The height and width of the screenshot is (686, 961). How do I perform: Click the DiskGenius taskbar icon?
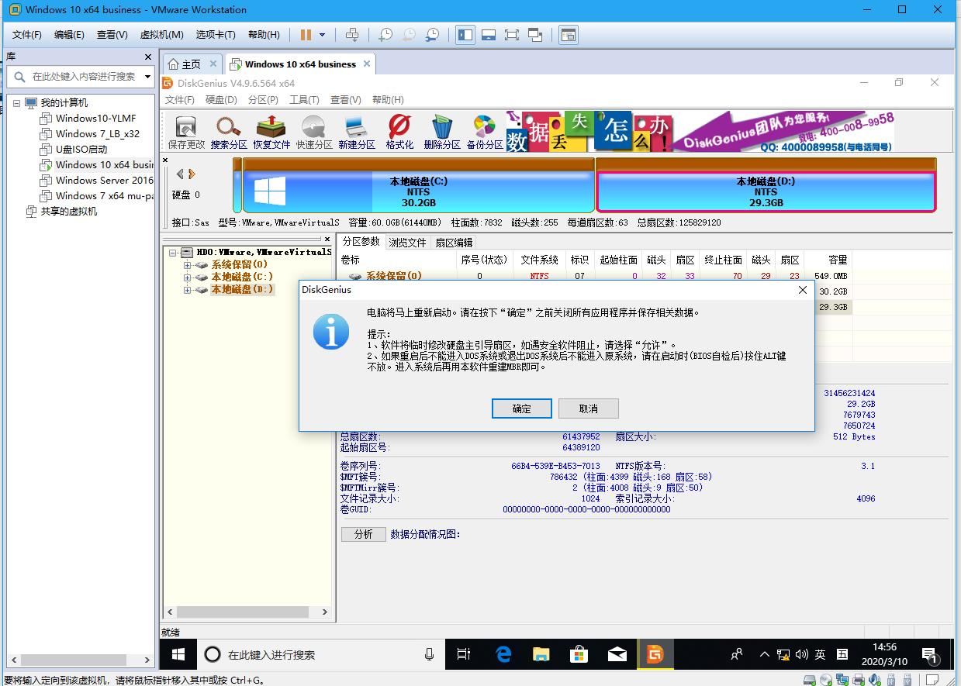click(655, 654)
